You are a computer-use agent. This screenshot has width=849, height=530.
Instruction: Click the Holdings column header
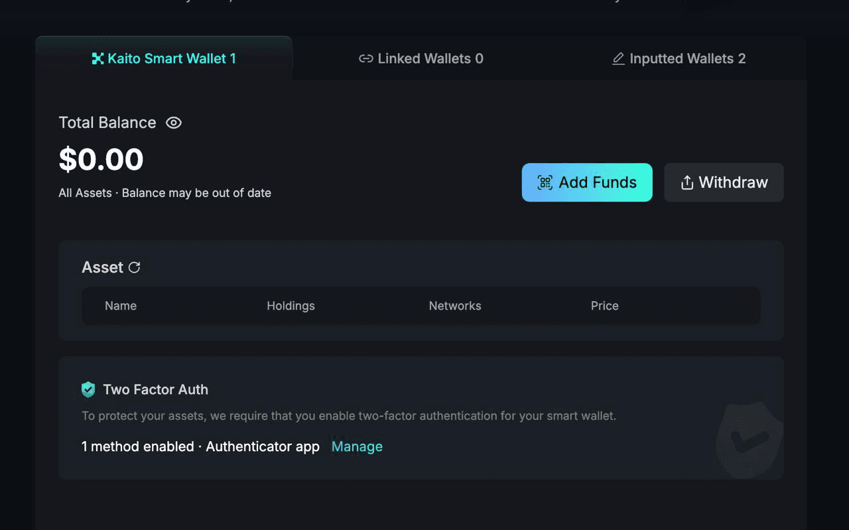tap(291, 306)
